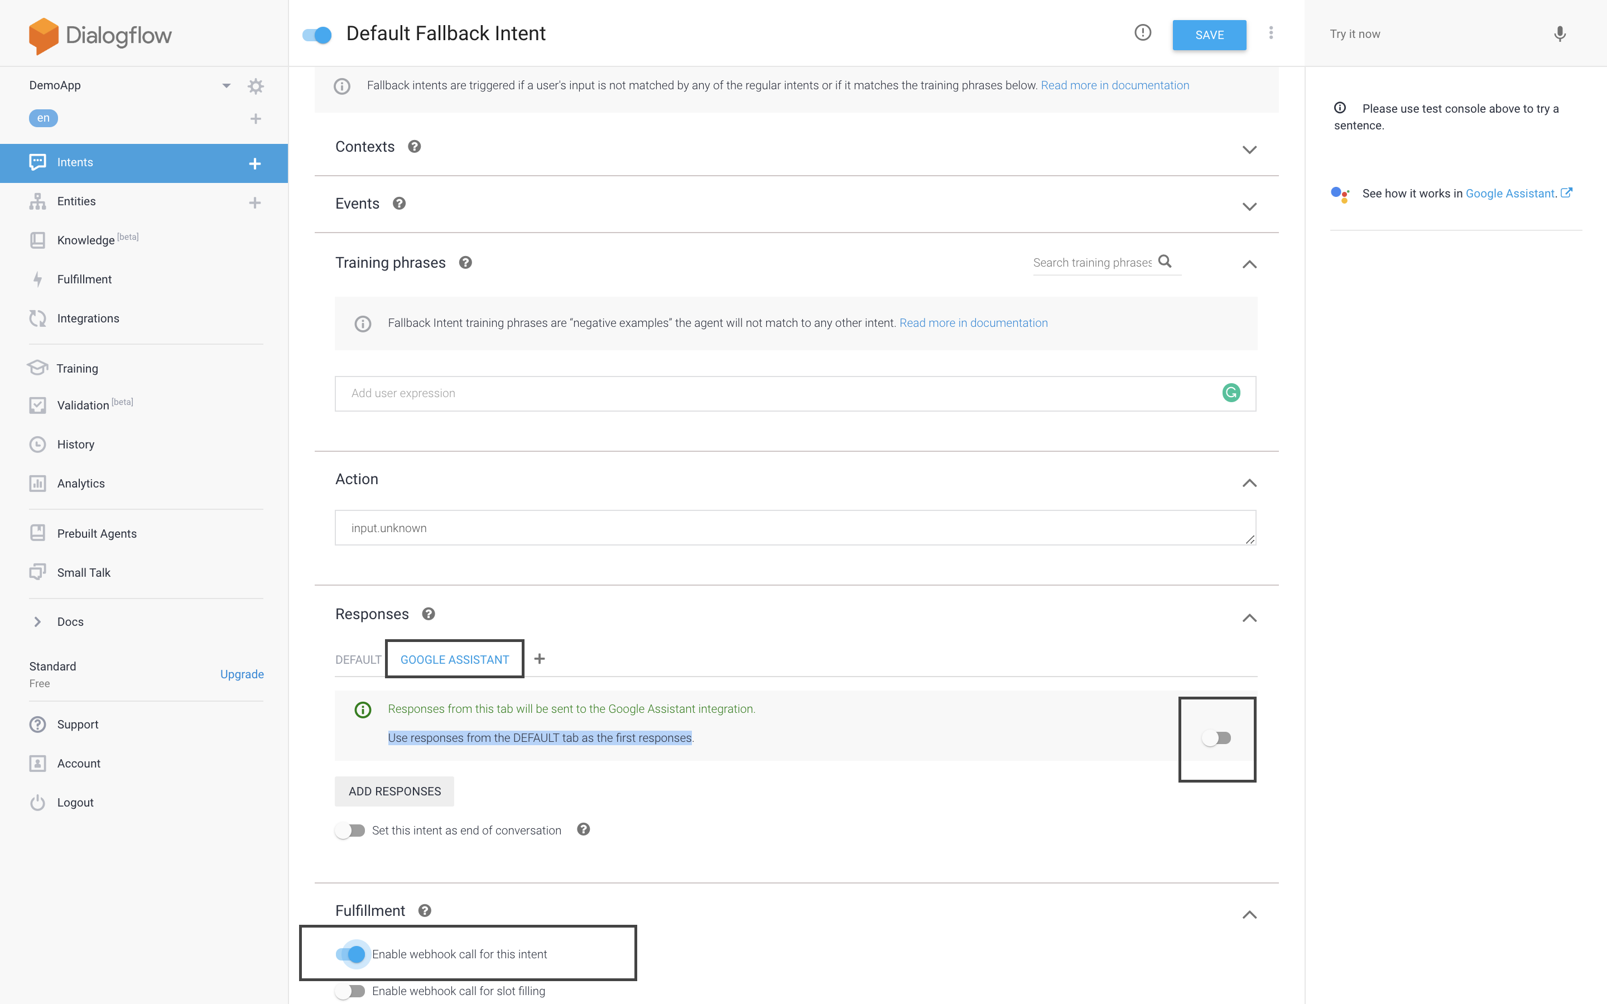Switch to the GOOGLE ASSISTANT responses tab

tap(455, 659)
